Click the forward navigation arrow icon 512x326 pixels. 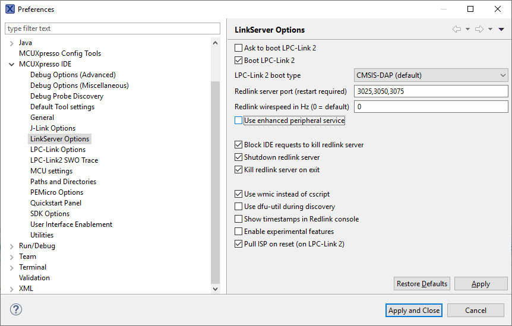point(479,29)
